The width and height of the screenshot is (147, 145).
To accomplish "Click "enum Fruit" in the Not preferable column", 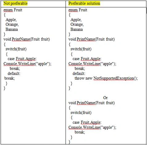I will click(13, 10).
